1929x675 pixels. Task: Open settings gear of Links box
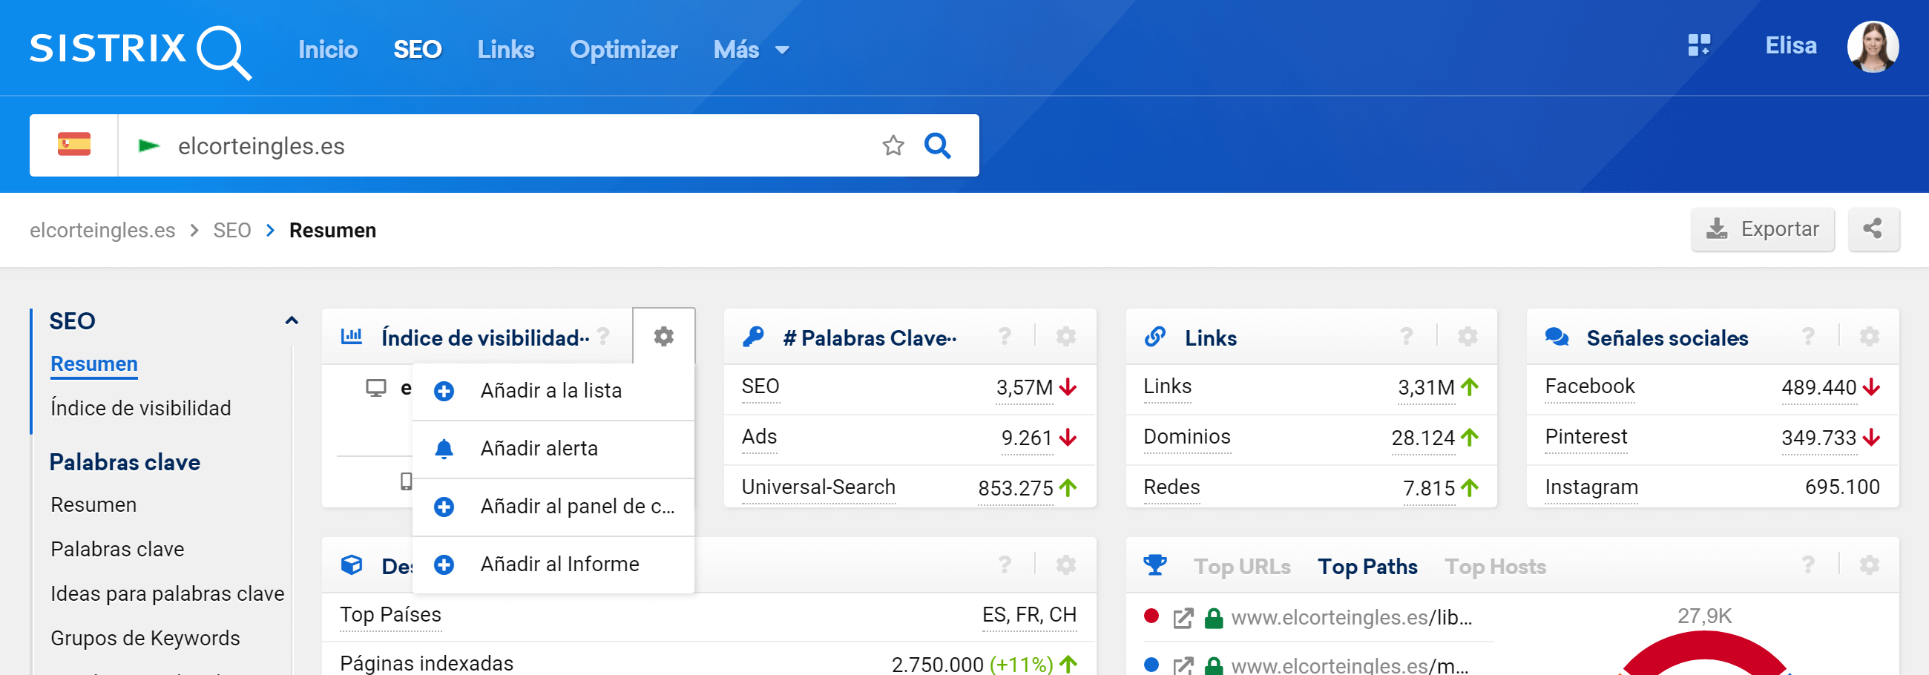pos(1467,337)
